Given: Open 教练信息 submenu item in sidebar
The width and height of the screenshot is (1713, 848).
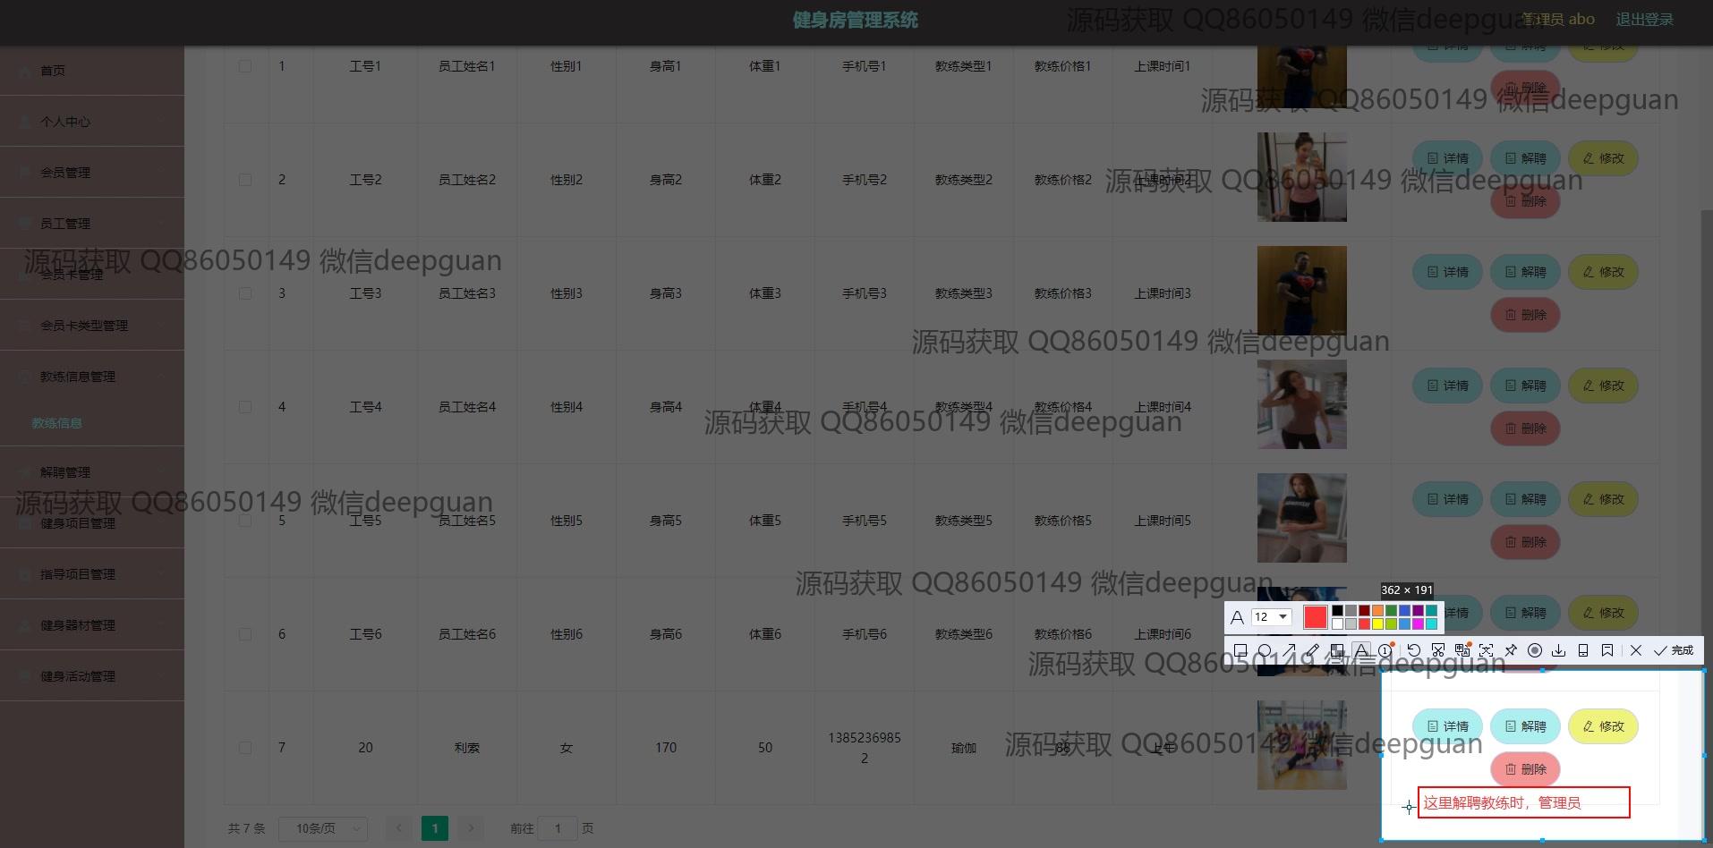Looking at the screenshot, I should (x=56, y=423).
